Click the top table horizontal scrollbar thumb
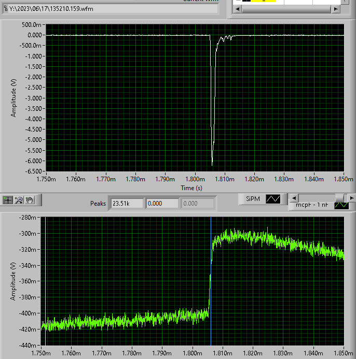 [x=286, y=9]
